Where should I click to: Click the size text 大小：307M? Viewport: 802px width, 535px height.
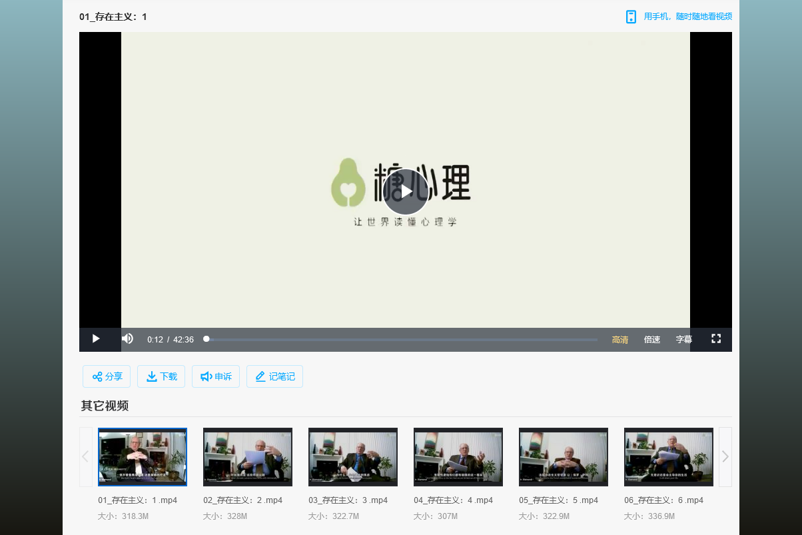point(436,516)
